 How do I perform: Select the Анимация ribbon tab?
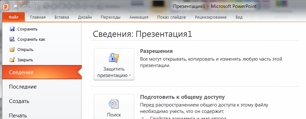pyautogui.click(x=139, y=17)
